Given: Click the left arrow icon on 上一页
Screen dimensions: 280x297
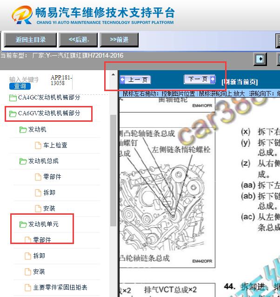Looking at the screenshot, I should pos(123,79).
